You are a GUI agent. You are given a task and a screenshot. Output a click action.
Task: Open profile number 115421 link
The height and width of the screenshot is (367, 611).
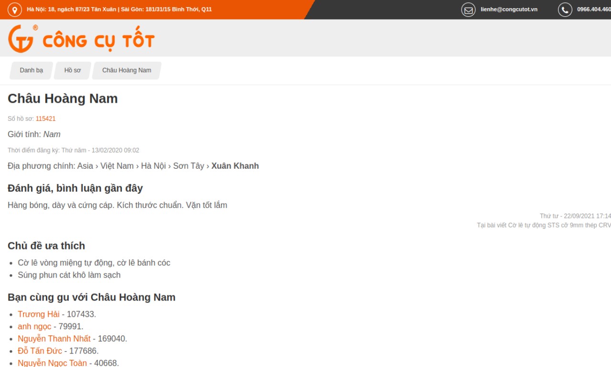(x=45, y=119)
